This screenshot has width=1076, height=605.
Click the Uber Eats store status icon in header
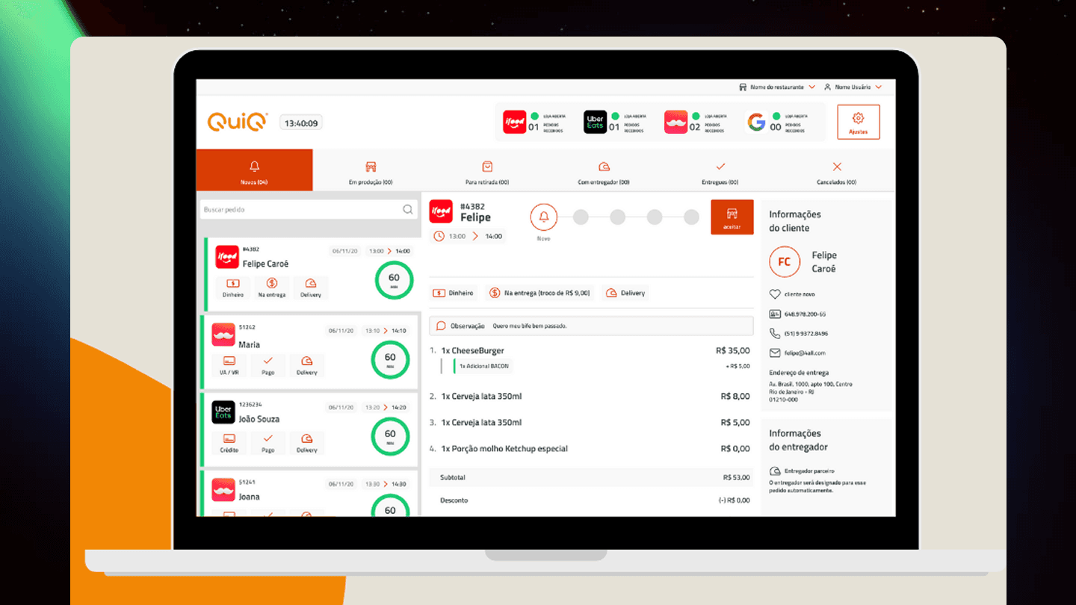pos(596,122)
